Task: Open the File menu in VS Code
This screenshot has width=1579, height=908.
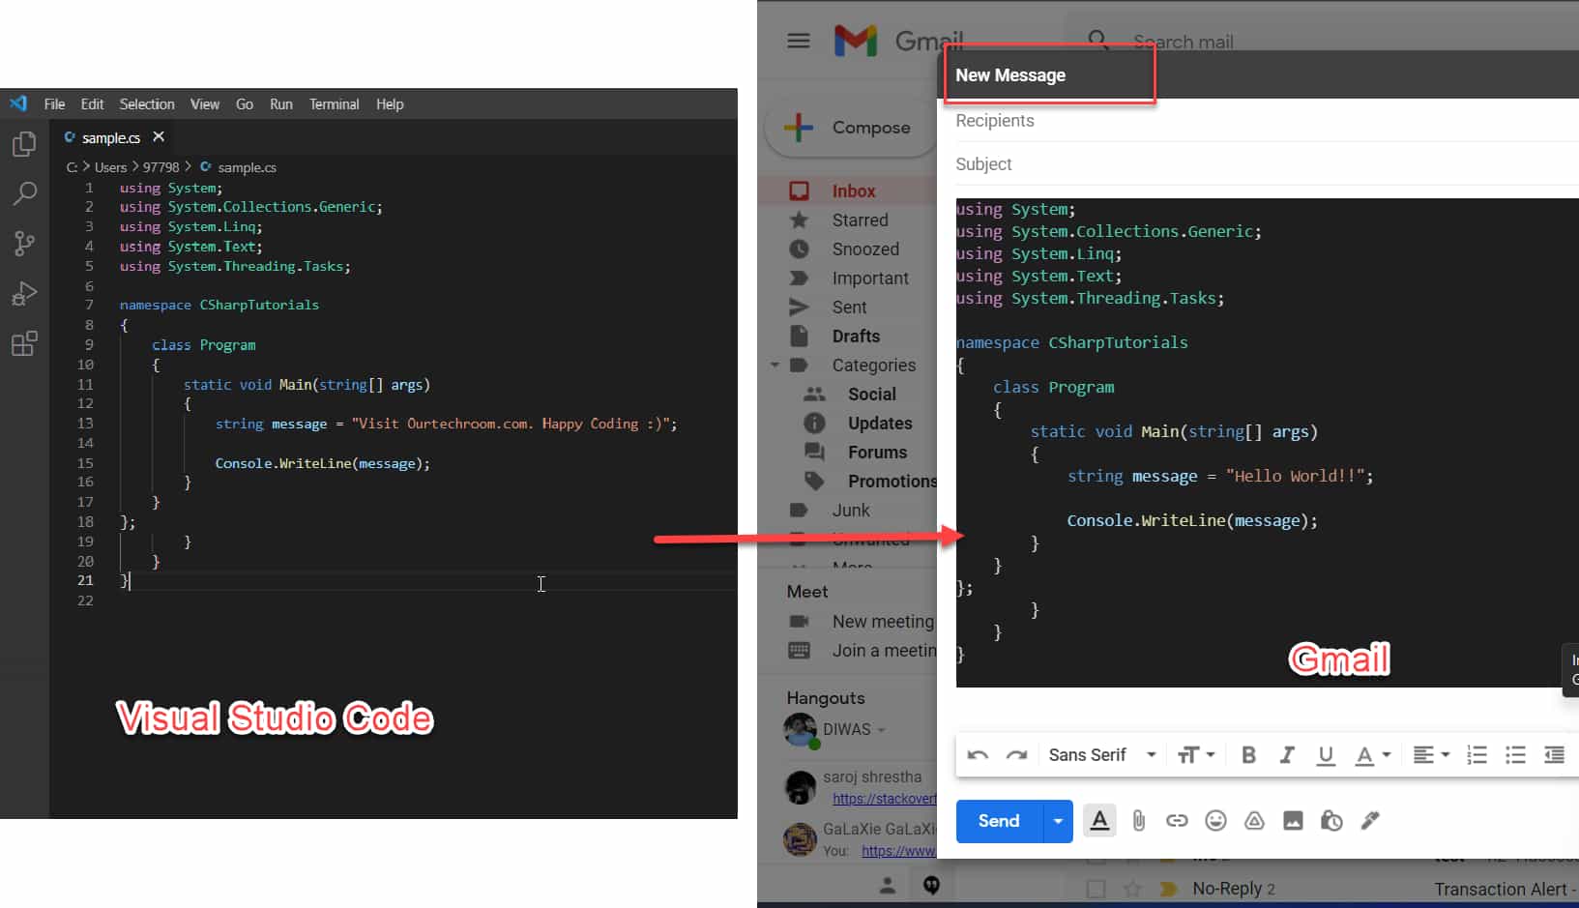Action: [54, 104]
